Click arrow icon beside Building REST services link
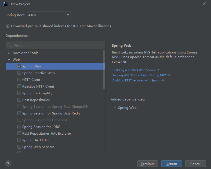 click(163, 80)
